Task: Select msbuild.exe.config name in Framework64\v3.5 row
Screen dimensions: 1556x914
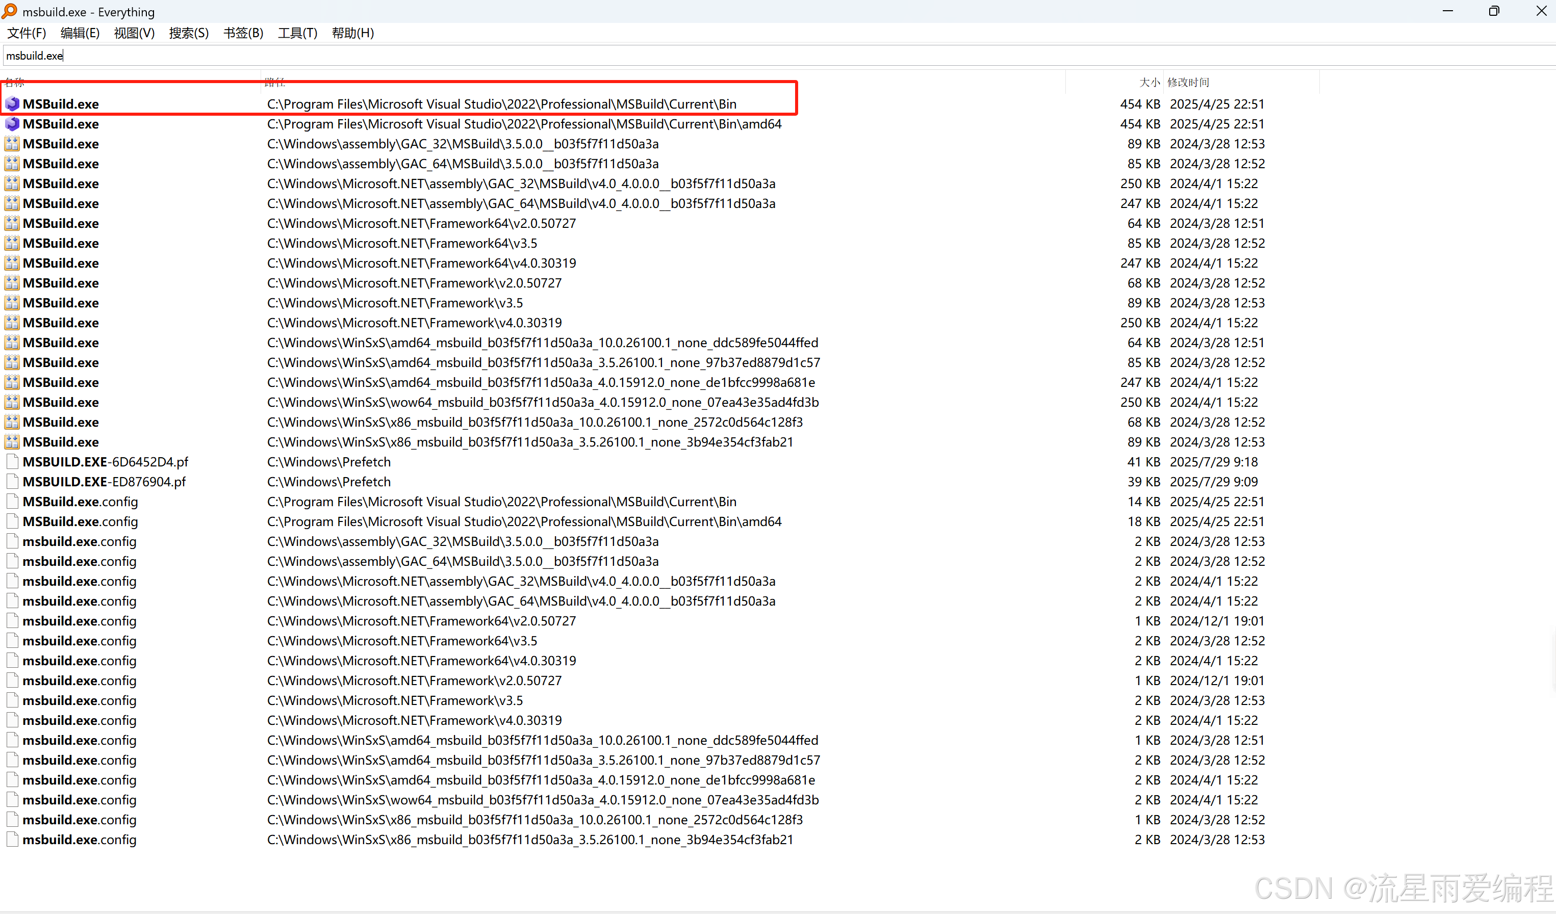Action: click(x=80, y=641)
